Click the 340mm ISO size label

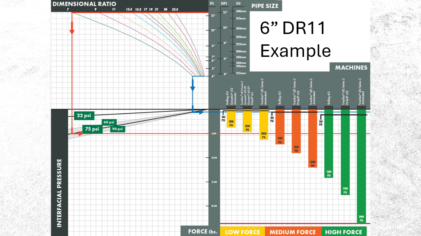coord(241,11)
